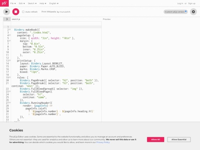The width and height of the screenshot is (200, 150).
Task: Enable the Auto-refresh checkbox
Action: 23,12
